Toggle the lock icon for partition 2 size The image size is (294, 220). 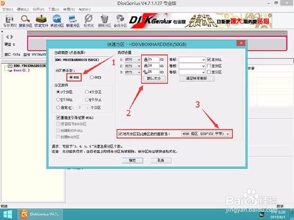pos(146,66)
